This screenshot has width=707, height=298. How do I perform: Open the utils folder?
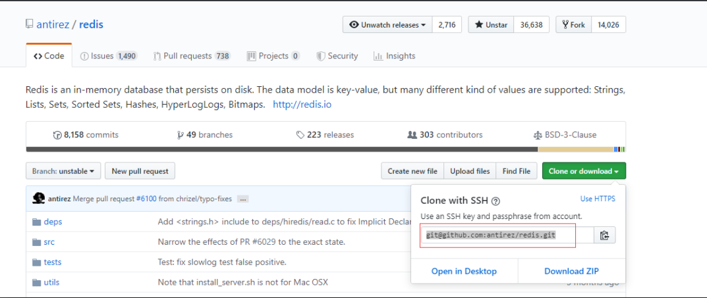tap(51, 282)
